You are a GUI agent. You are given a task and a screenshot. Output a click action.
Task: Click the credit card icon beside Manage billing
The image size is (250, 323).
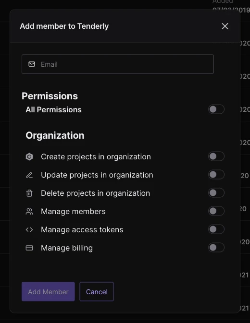tap(29, 248)
